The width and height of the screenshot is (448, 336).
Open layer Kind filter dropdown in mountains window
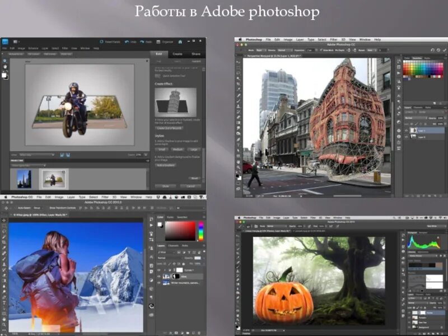click(166, 253)
